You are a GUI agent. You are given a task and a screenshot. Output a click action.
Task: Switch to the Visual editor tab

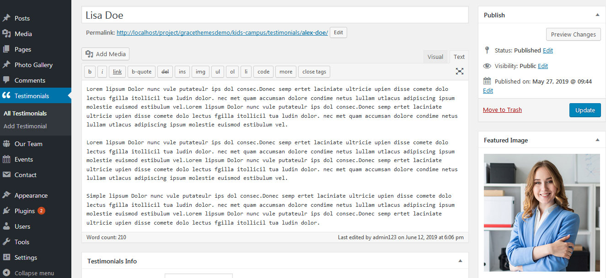pos(435,57)
